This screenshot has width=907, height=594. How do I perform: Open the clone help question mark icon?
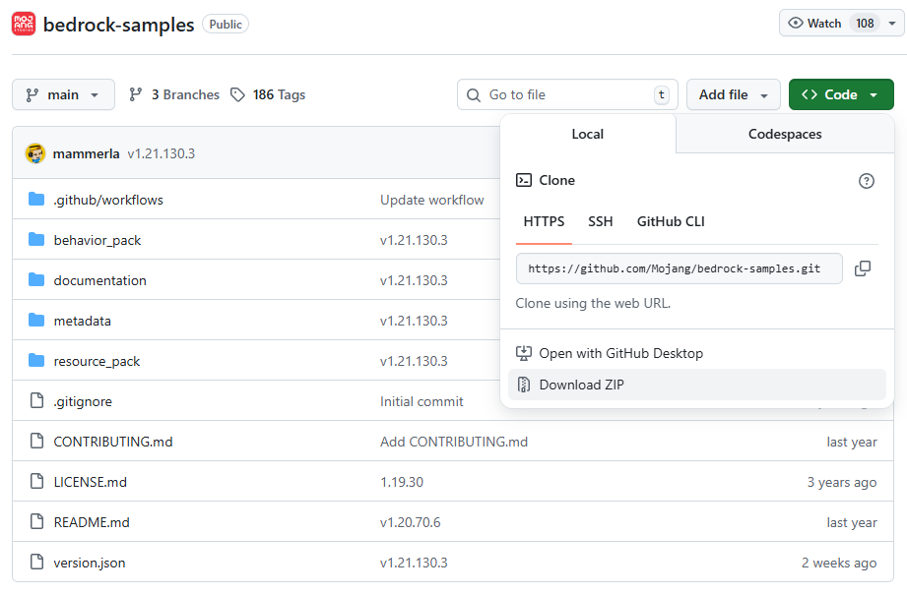[866, 181]
